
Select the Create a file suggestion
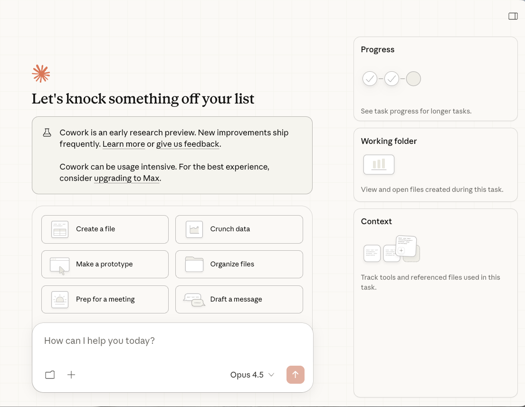(x=105, y=229)
